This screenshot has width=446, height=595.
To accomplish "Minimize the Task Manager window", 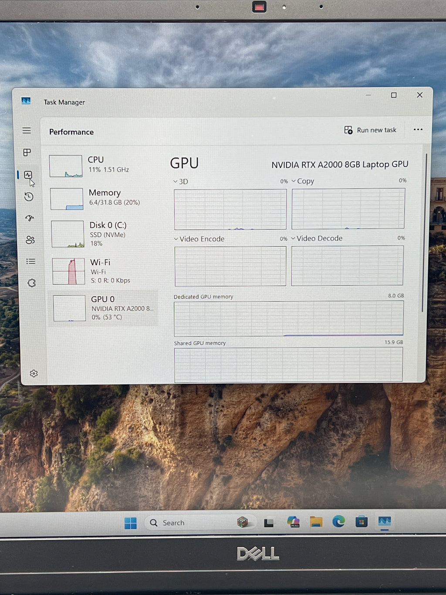I will coord(368,95).
